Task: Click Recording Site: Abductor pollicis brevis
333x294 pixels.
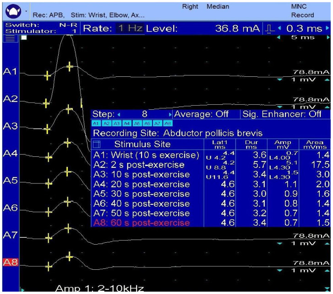Action: [178, 134]
